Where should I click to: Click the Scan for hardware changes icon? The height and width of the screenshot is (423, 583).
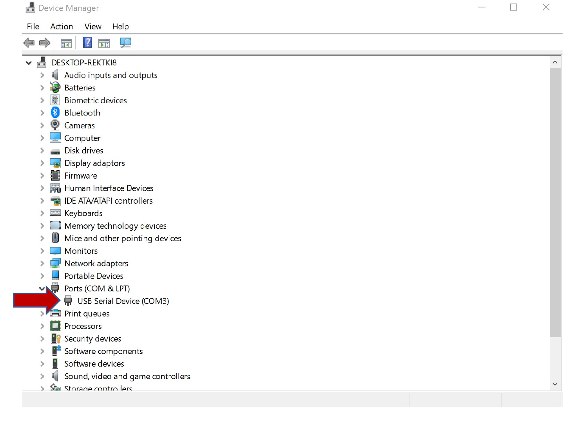[125, 43]
